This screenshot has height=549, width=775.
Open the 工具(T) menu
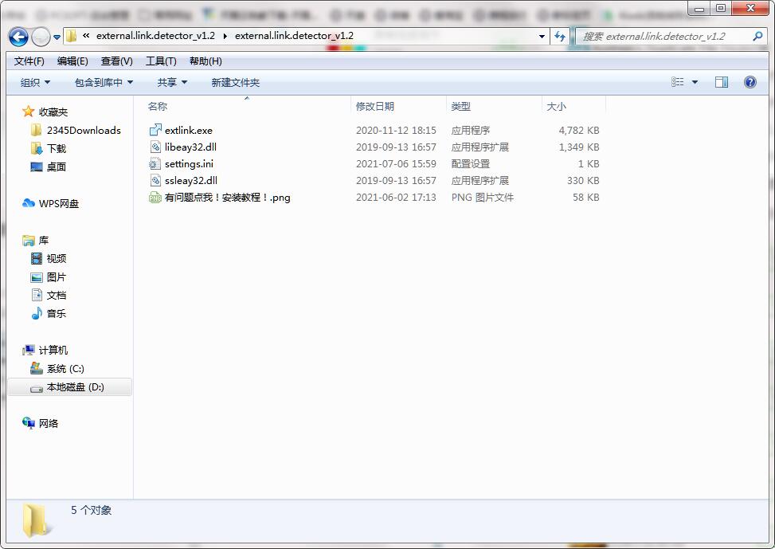(x=161, y=61)
